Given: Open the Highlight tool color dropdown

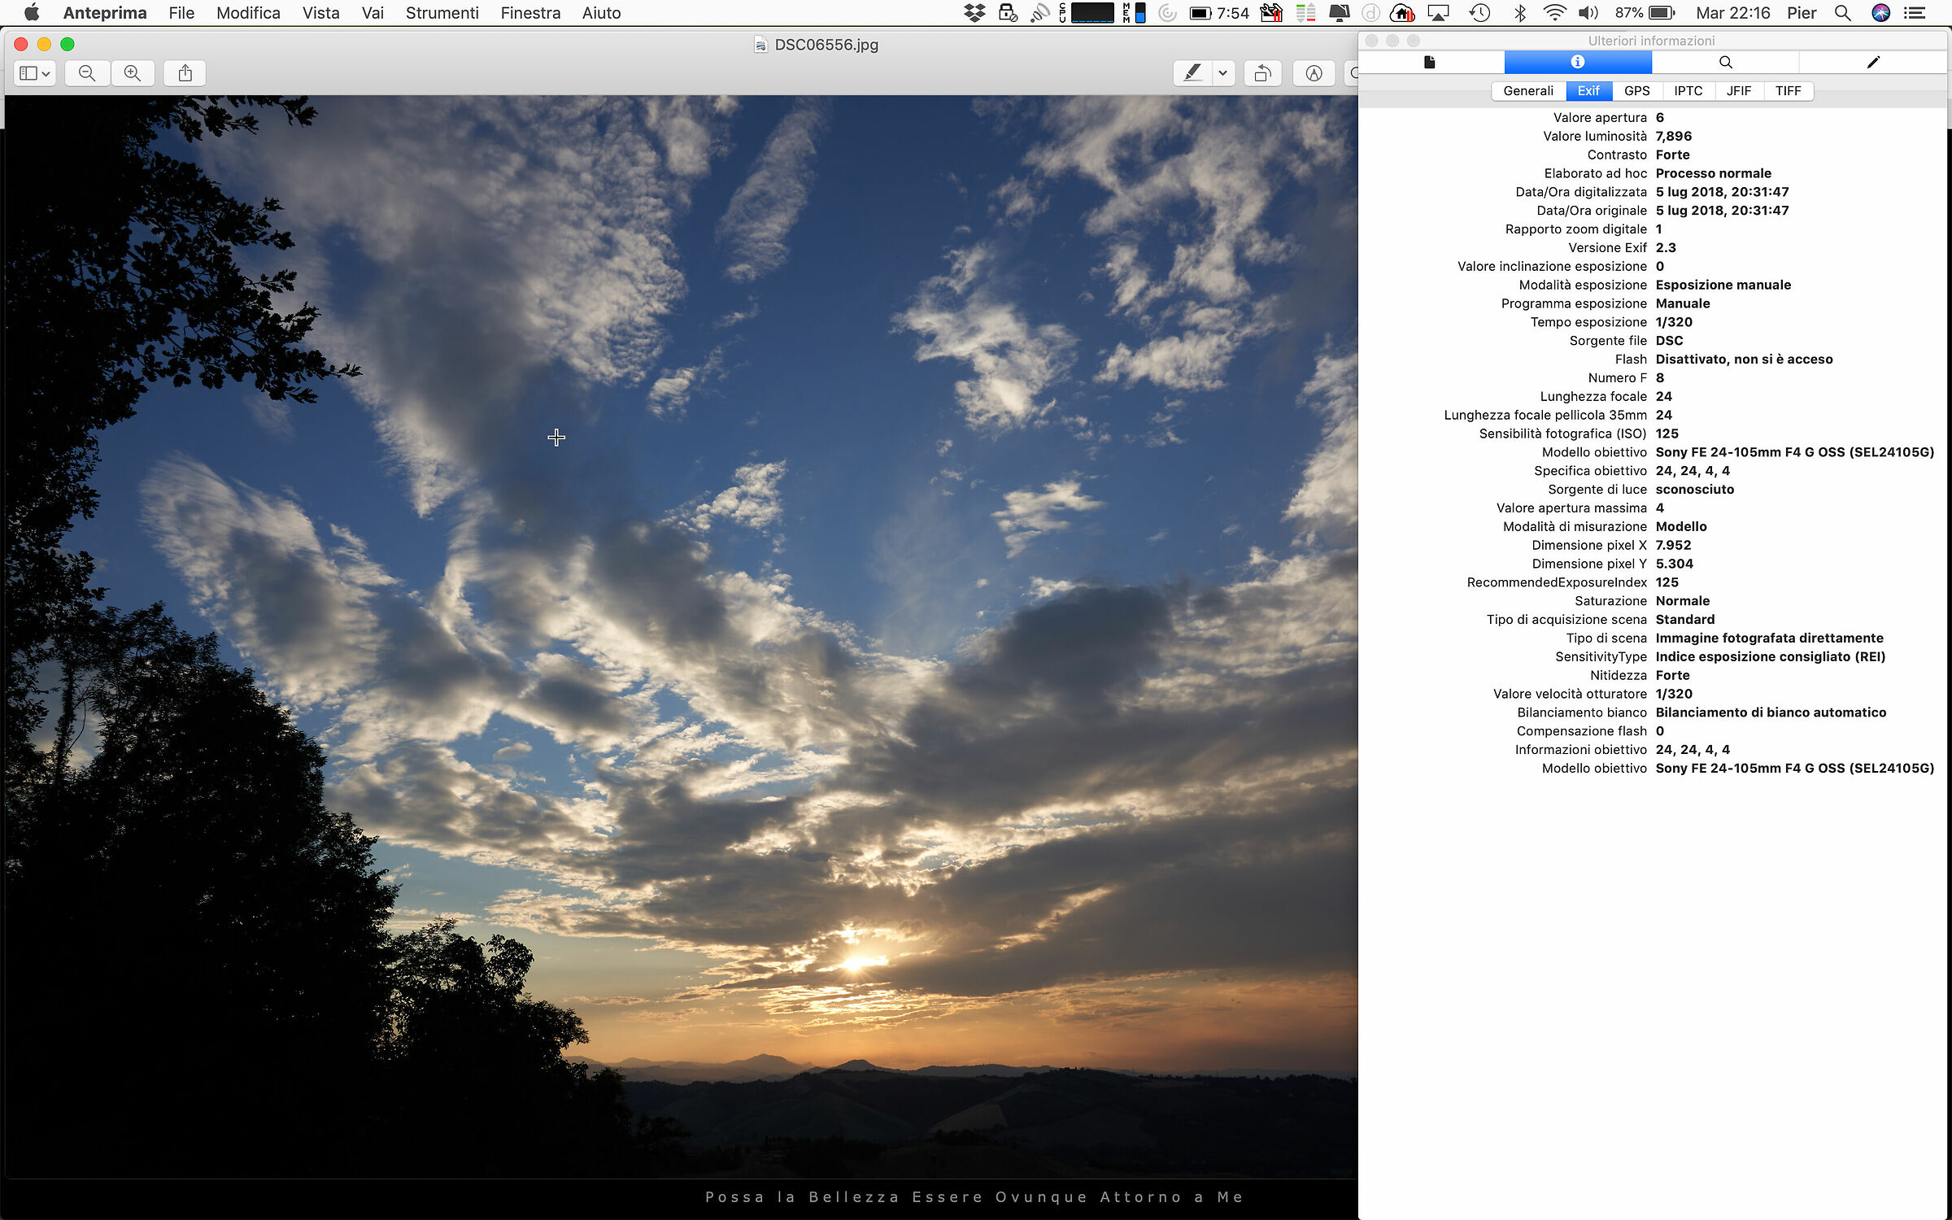Looking at the screenshot, I should pyautogui.click(x=1222, y=73).
